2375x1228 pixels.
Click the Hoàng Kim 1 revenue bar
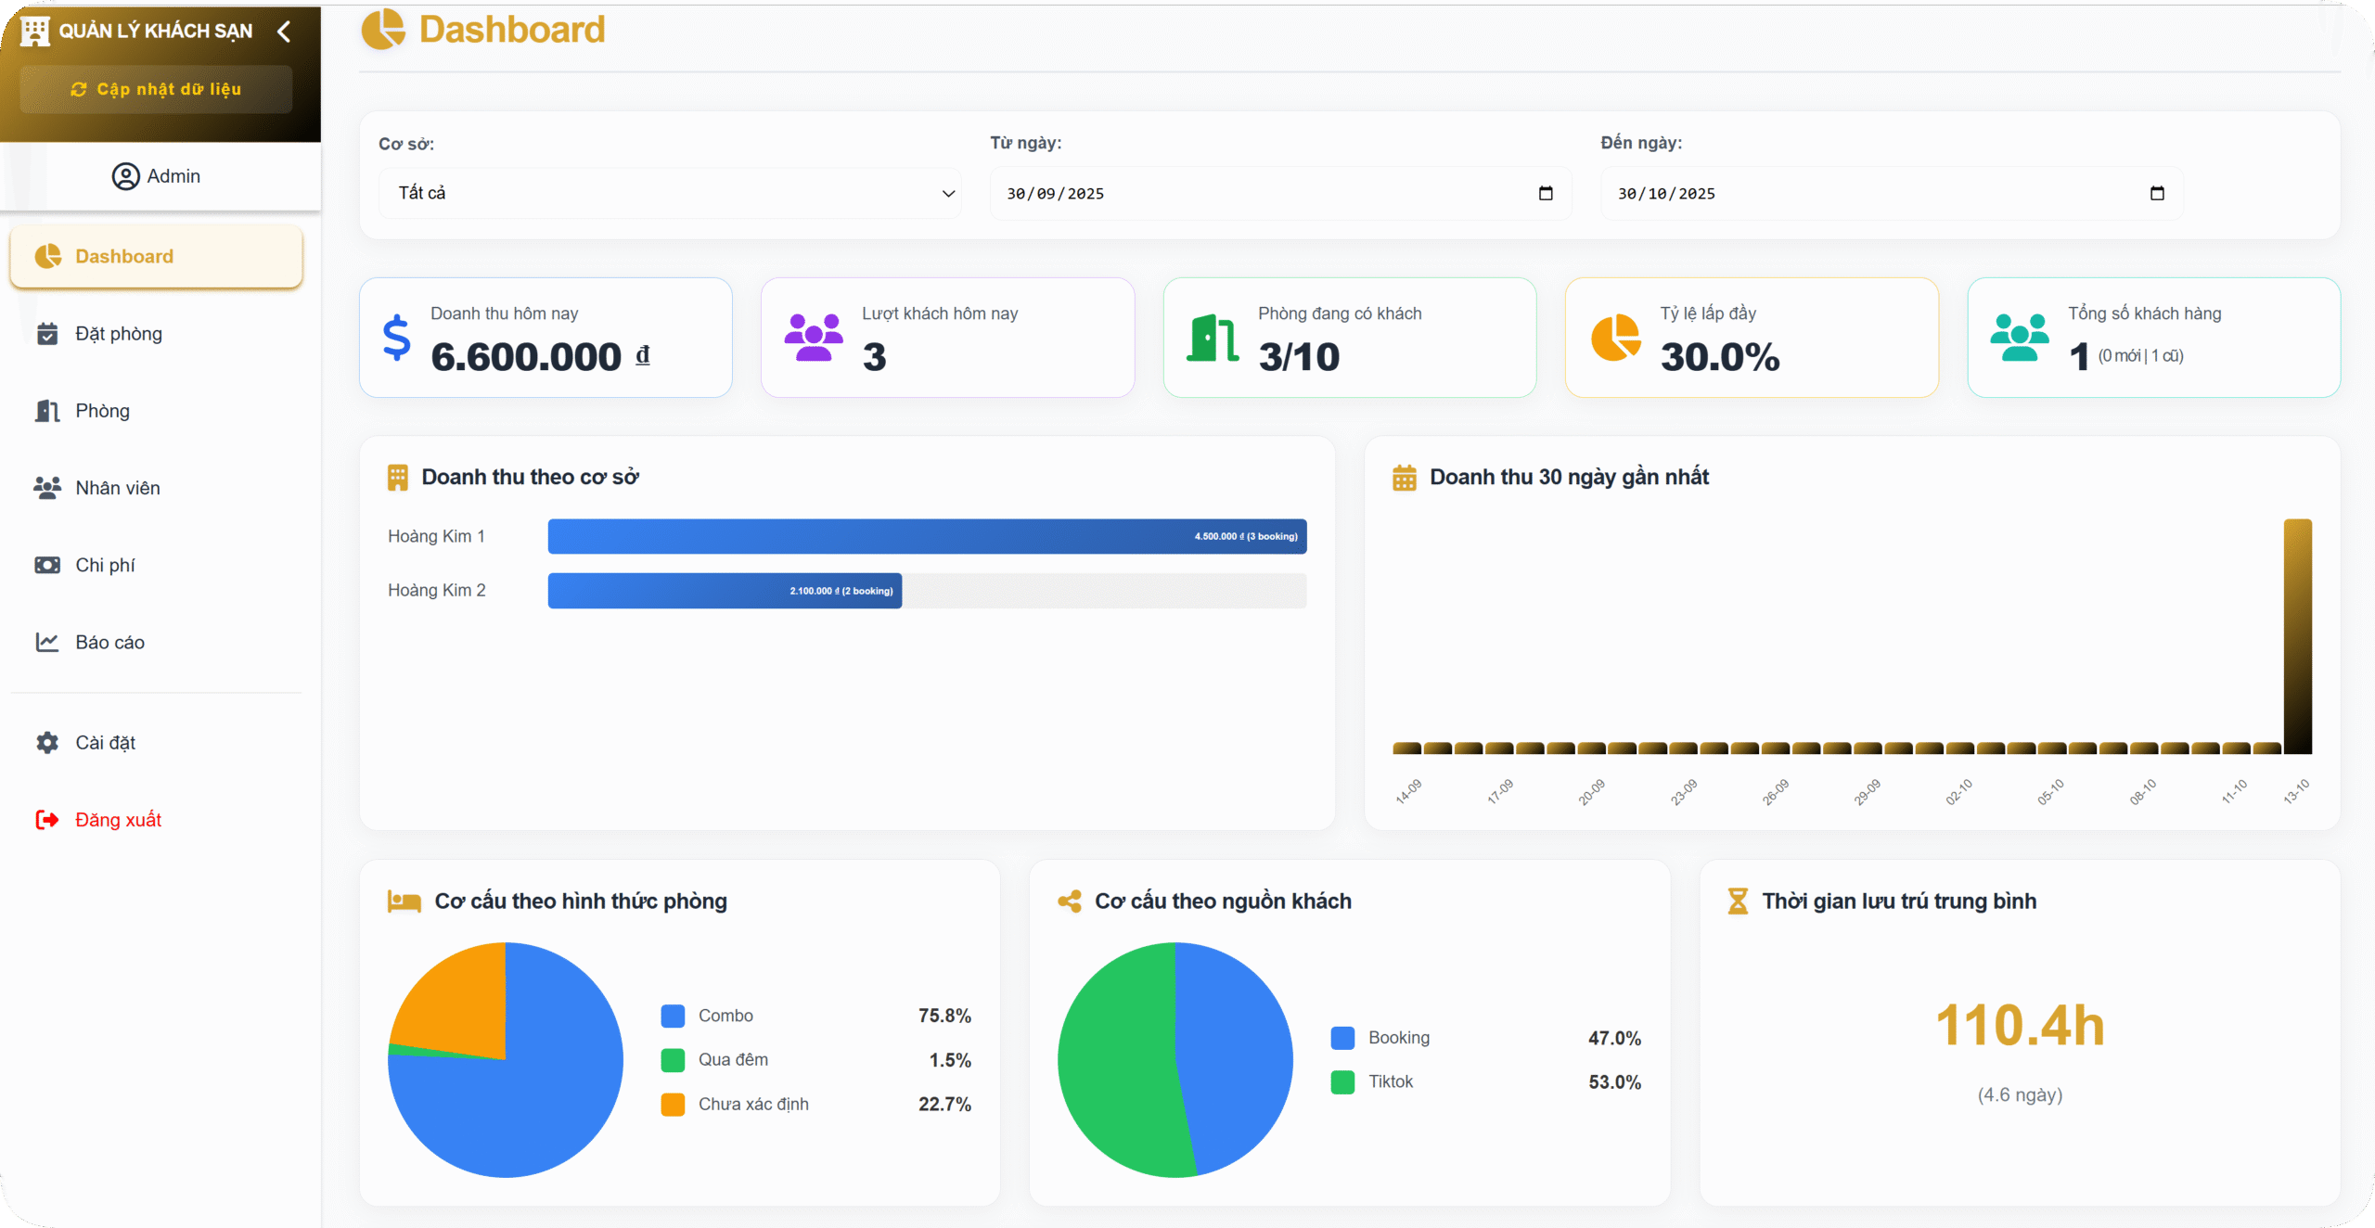tap(927, 536)
